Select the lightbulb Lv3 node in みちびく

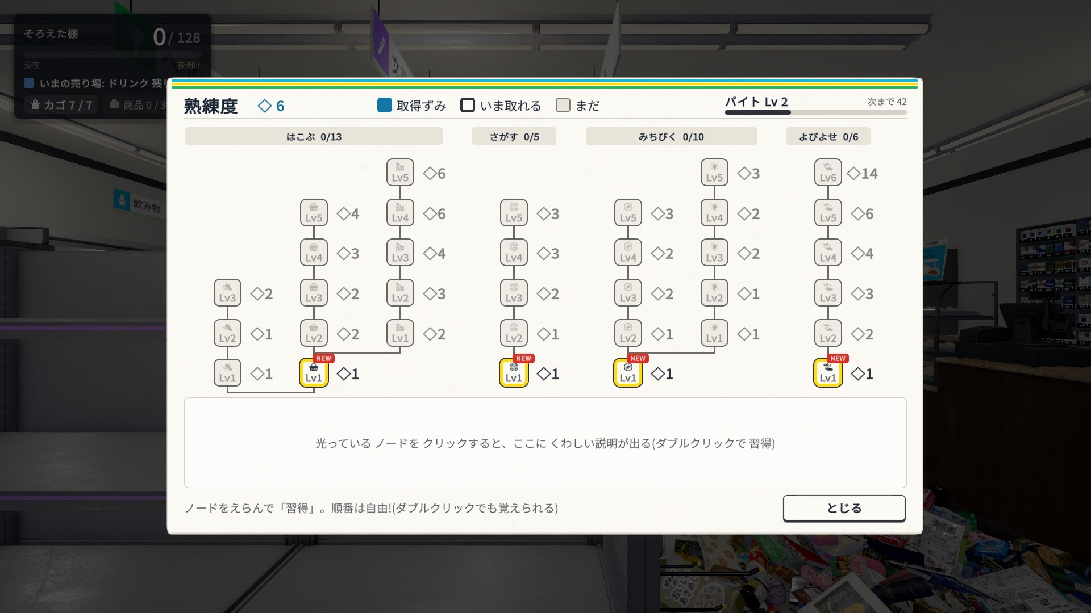[x=714, y=253]
